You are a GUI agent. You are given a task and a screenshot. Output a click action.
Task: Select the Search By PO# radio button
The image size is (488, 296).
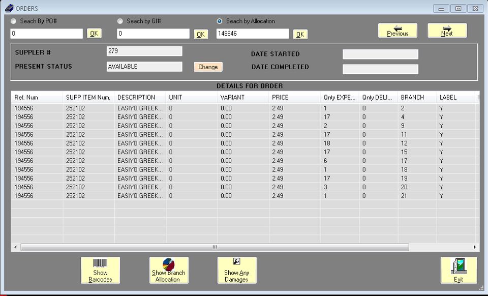13,21
